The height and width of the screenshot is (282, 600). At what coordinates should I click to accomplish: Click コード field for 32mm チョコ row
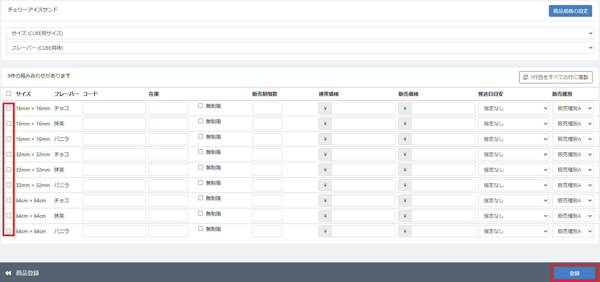click(114, 154)
